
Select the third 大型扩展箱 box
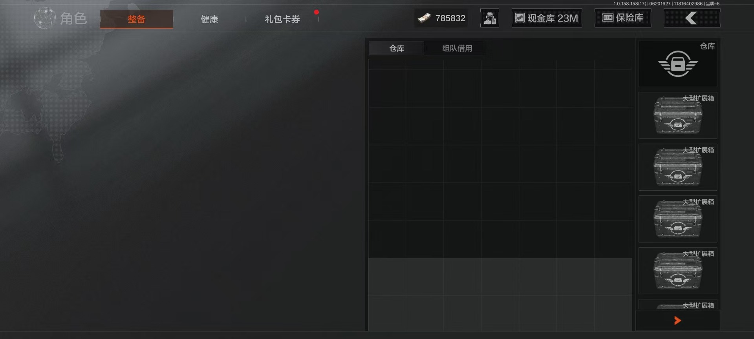[678, 219]
